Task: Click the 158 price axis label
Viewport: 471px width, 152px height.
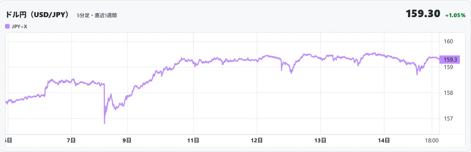Action: pos(448,93)
